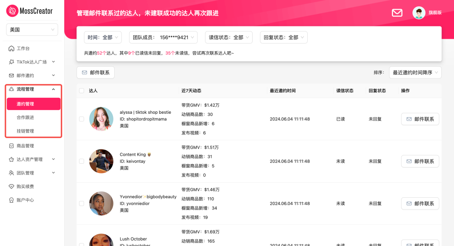Open the 最近邀约时间降序 sort dropdown
This screenshot has width=454, height=246.
[415, 73]
